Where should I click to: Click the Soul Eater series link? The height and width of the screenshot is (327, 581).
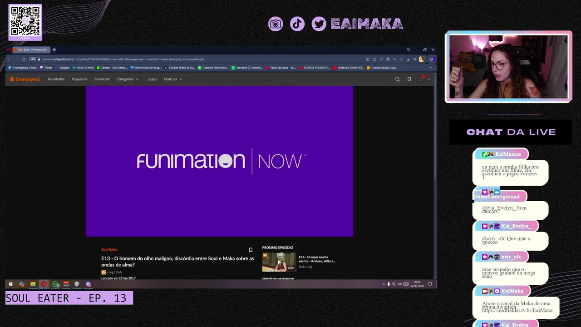click(109, 249)
